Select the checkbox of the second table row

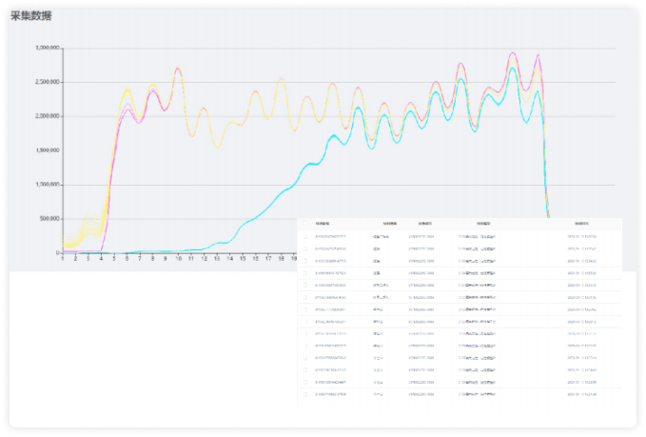[x=305, y=248]
